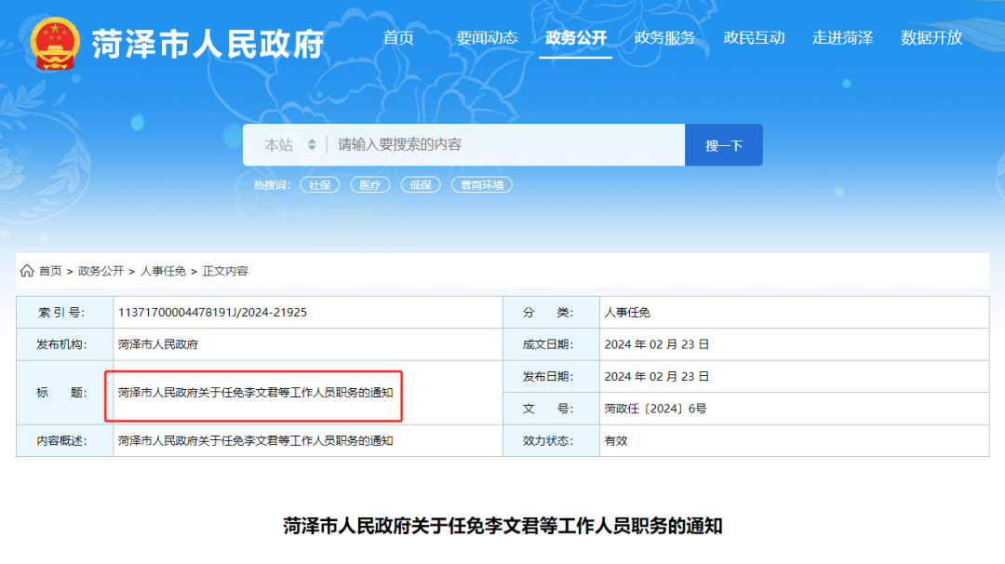Click the highlighted notice title in 标题 row
Image resolution: width=1005 pixels, height=564 pixels.
[257, 393]
